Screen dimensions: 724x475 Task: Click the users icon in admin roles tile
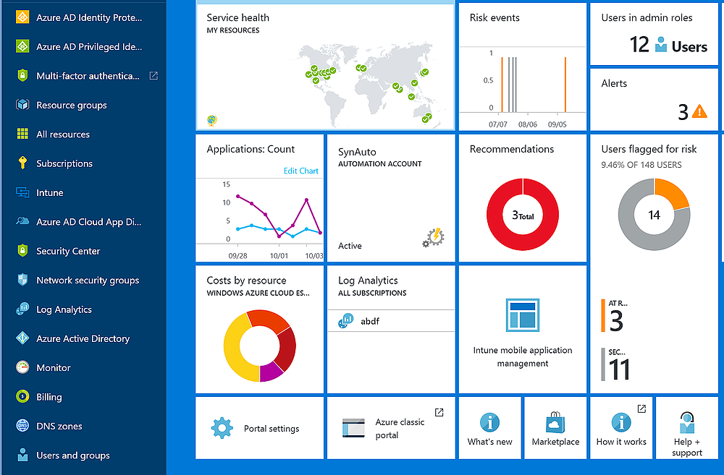661,44
